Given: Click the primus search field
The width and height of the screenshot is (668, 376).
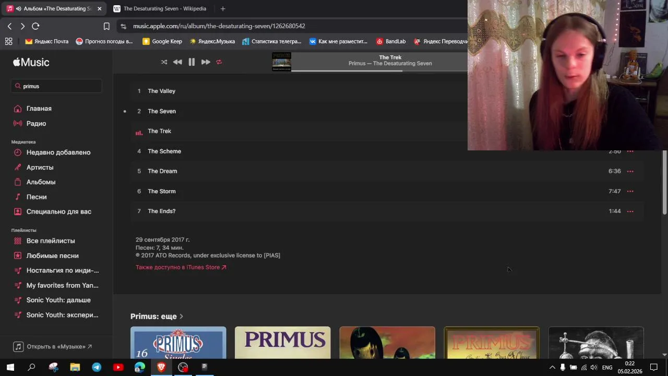Looking at the screenshot, I should 56,86.
